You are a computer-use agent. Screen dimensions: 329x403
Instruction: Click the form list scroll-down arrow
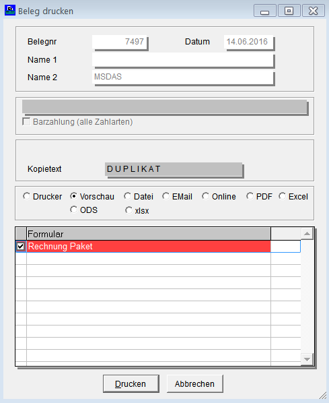coord(307,359)
